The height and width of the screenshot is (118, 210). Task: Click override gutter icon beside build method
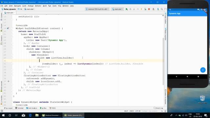8,28
